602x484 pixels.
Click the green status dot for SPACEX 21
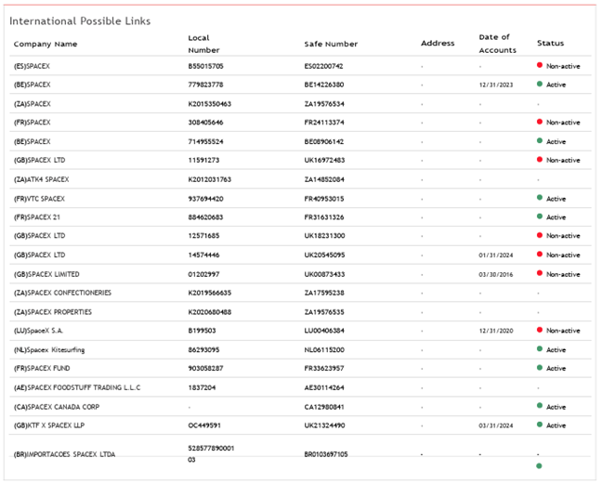[540, 216]
